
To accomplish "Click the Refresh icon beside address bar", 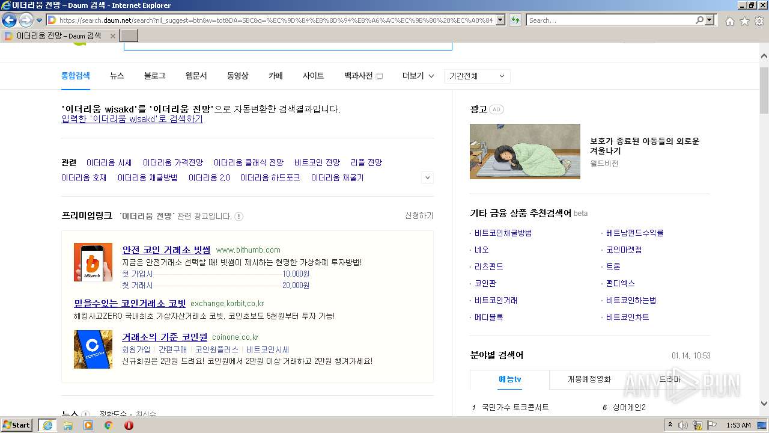I will click(x=515, y=20).
